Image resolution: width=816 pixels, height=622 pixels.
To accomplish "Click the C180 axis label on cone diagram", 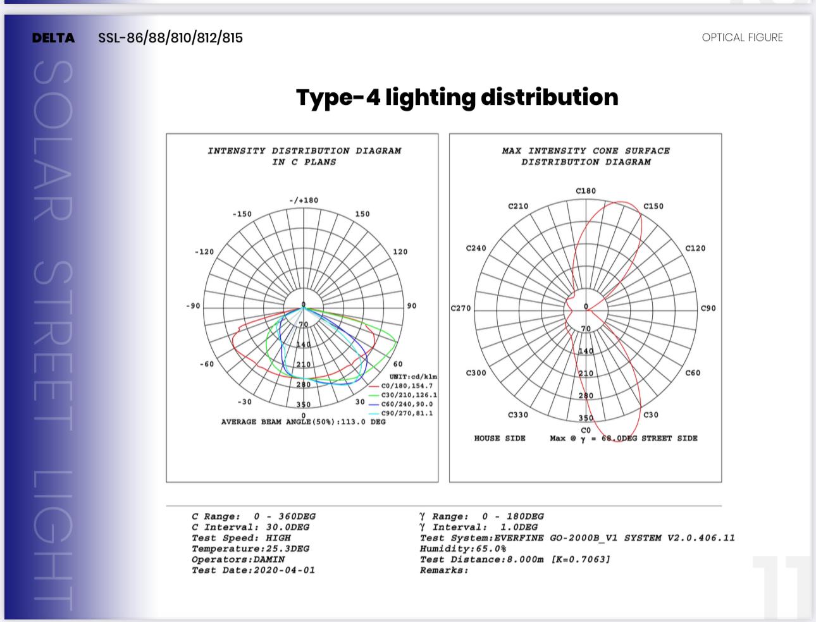I will pos(586,191).
